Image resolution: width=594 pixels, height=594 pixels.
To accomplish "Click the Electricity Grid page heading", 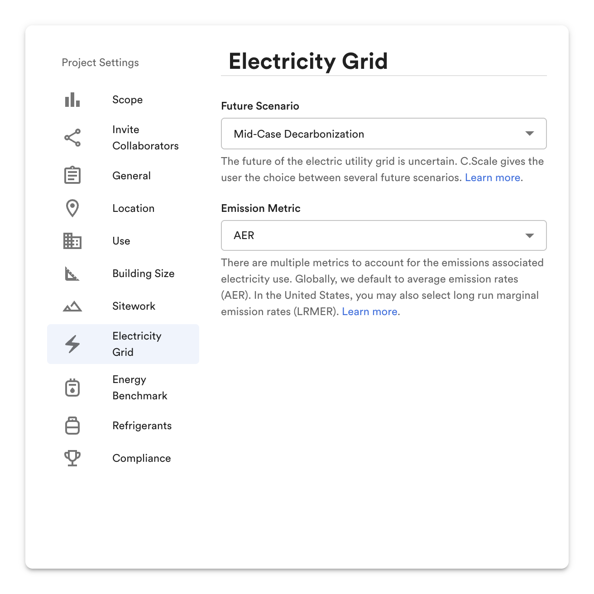I will point(308,61).
